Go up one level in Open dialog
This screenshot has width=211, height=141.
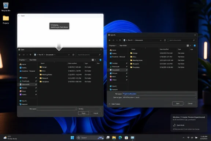tap(30, 55)
